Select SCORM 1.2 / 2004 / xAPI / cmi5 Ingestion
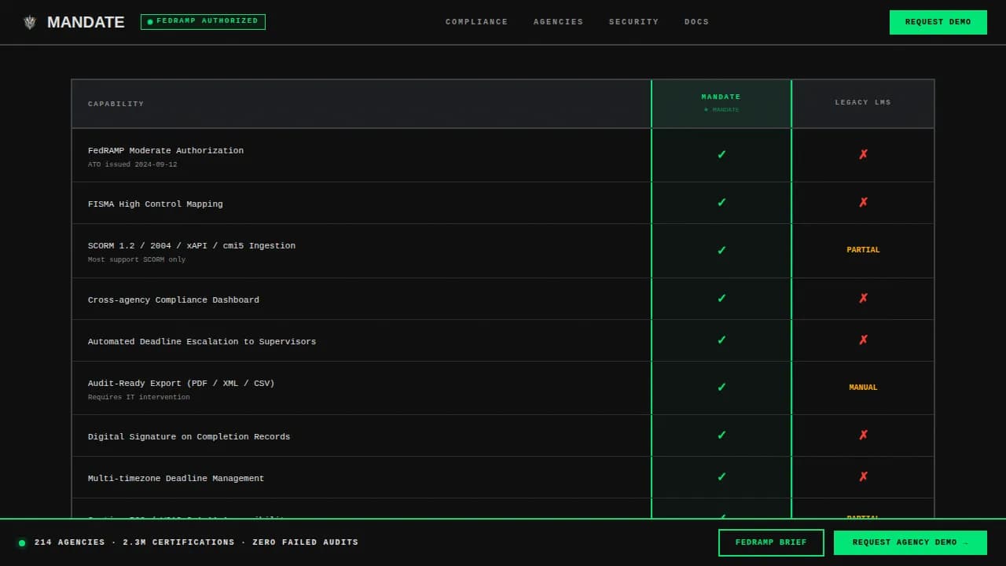Screen dimensions: 1006x566 click(192, 246)
